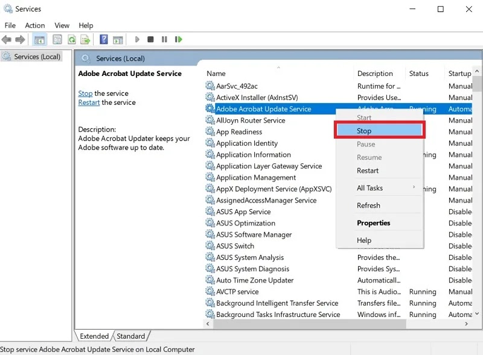Image resolution: width=483 pixels, height=355 pixels.
Task: Select AppX Deployment Service (AppXSVC) row
Action: click(x=339, y=189)
